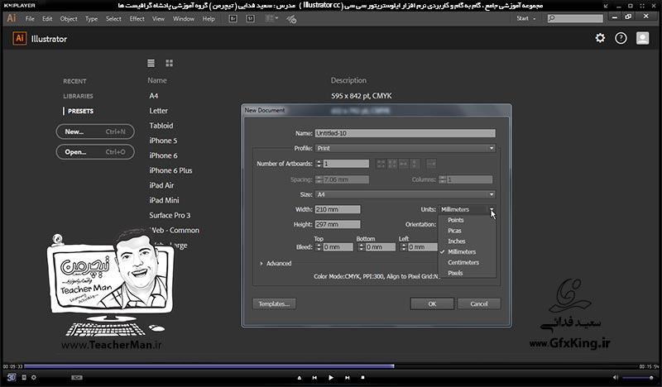Switch presets to list view
Image resolution: width=662 pixels, height=387 pixels.
[x=151, y=63]
